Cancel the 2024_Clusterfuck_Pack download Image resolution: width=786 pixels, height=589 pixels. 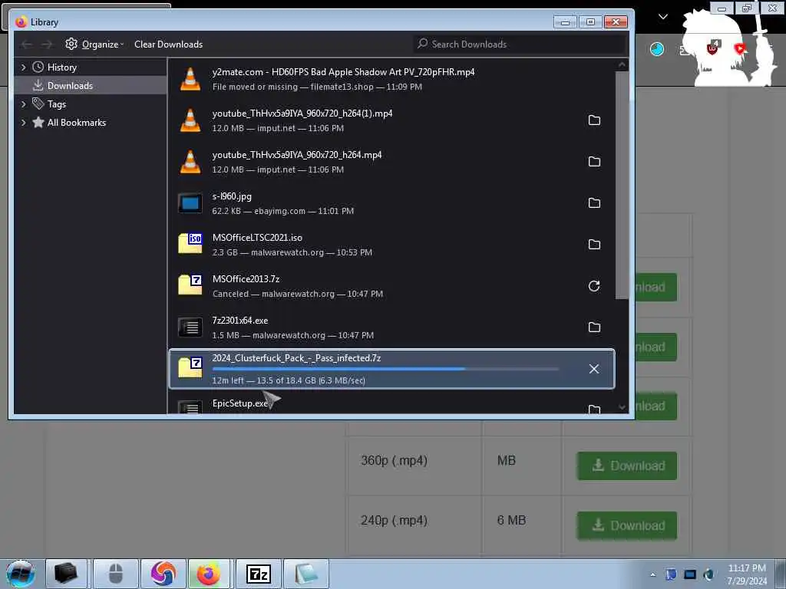click(594, 369)
